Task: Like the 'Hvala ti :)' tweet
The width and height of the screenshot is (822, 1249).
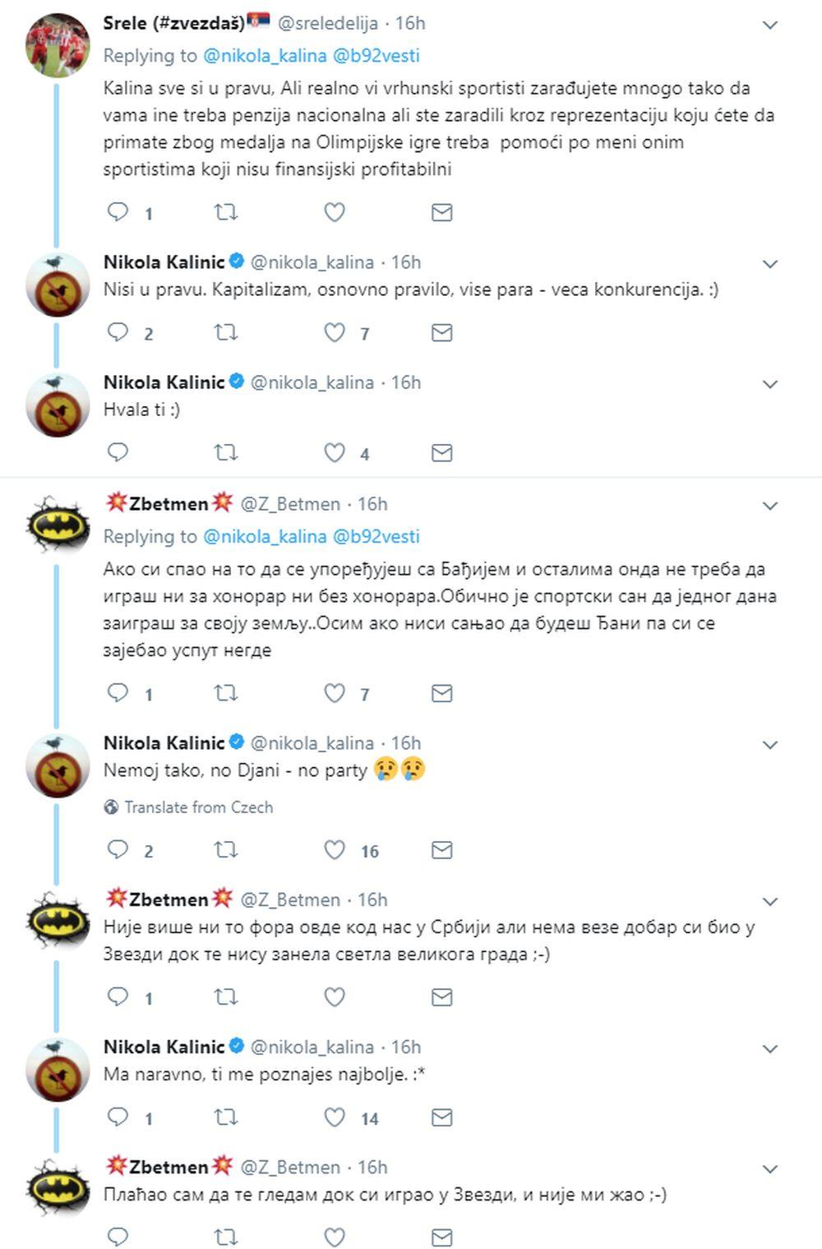Action: [335, 452]
